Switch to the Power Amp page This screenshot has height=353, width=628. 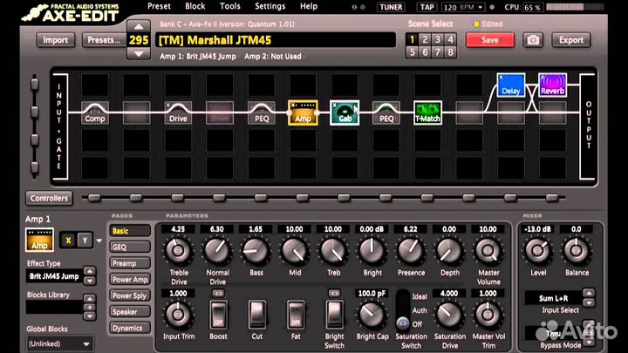click(x=130, y=280)
